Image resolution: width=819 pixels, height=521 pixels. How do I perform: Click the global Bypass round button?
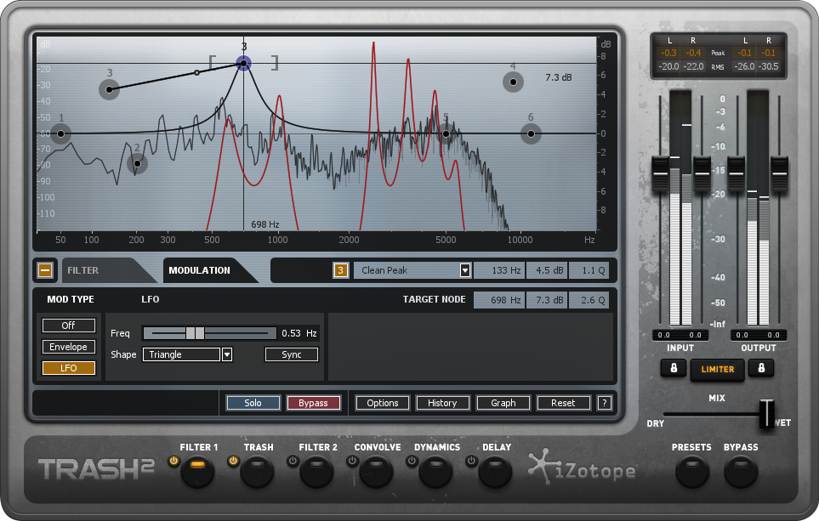click(x=741, y=472)
